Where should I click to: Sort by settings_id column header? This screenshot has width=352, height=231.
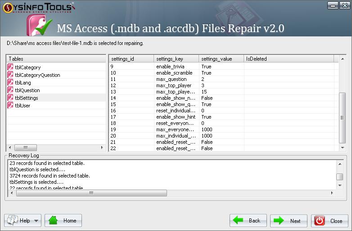(x=131, y=59)
